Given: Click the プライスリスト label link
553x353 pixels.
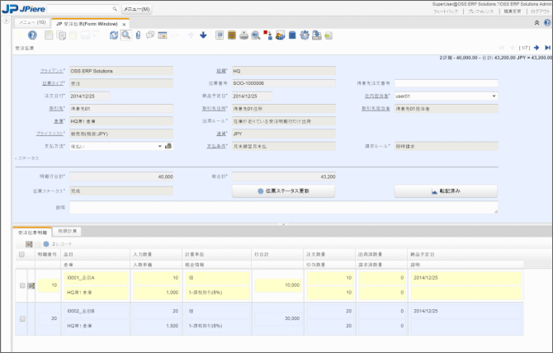Looking at the screenshot, I should 50,134.
